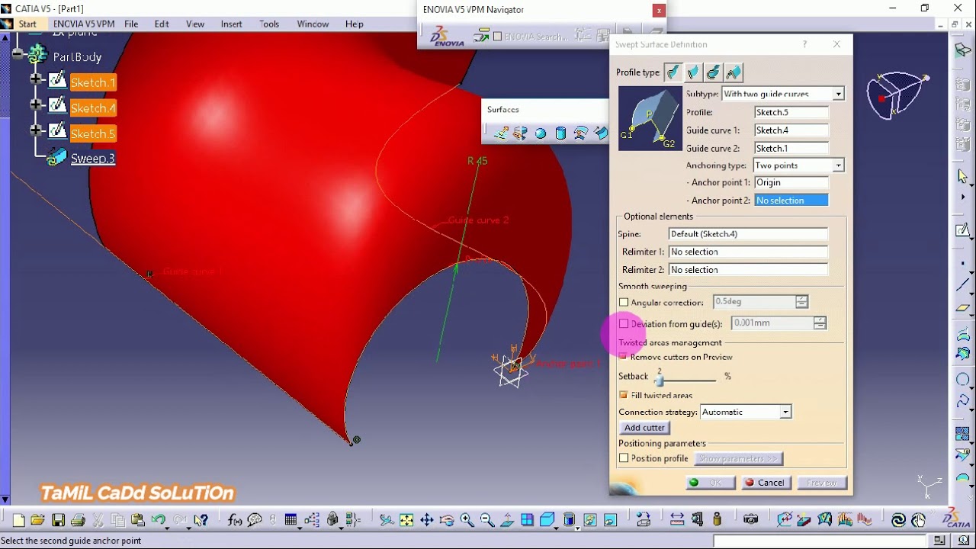Increase the Angular correction spinner value
976x549 pixels.
click(x=801, y=299)
